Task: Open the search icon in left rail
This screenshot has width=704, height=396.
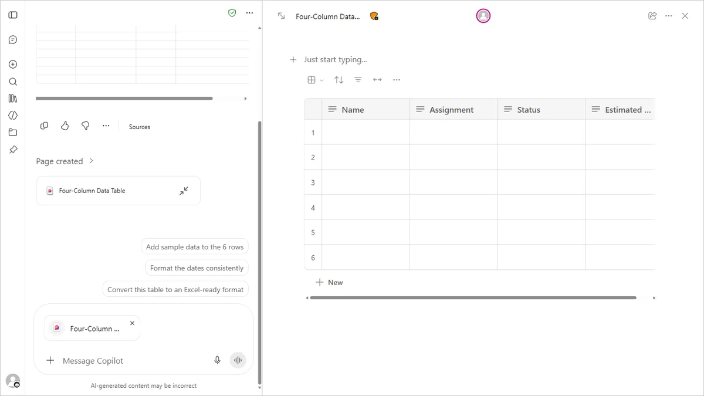Action: tap(13, 82)
